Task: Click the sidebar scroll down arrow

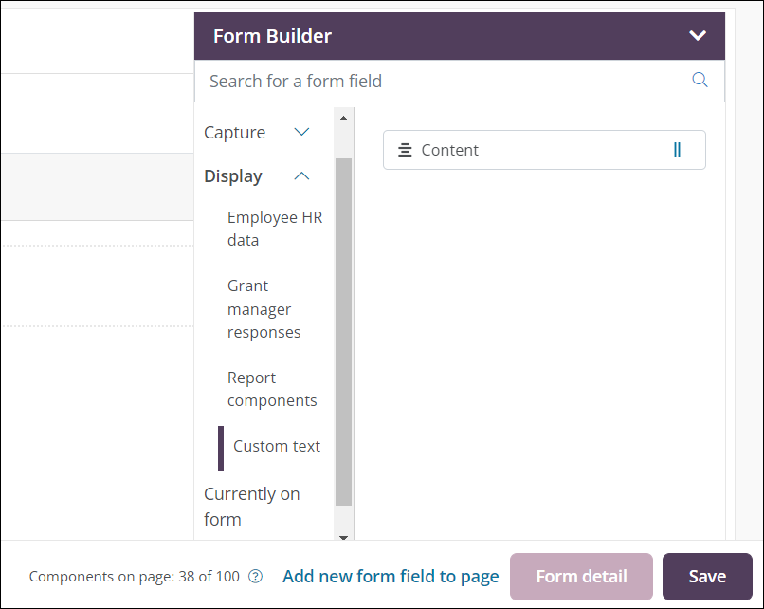Action: tap(343, 536)
